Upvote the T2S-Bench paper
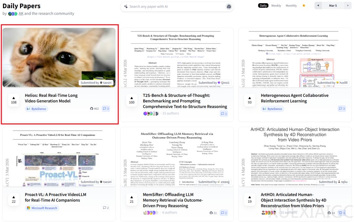 click(132, 100)
